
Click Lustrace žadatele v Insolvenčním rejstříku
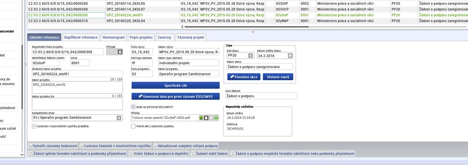(115, 146)
